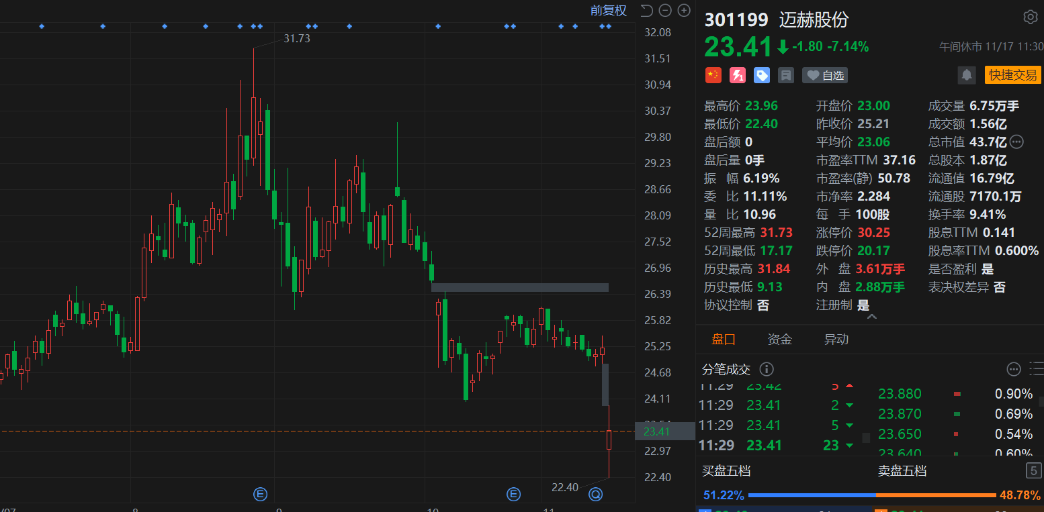The height and width of the screenshot is (512, 1044).
Task: Open the ellipsis menu in 分笔成交 header
Action: click(1014, 369)
